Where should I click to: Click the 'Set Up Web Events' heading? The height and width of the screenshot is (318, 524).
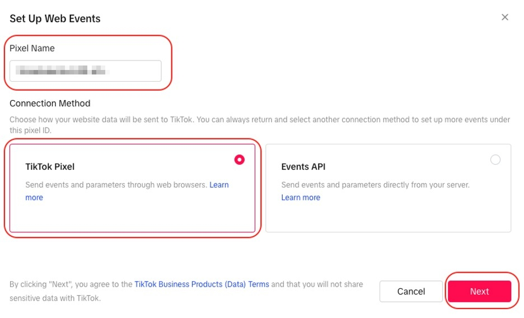click(x=55, y=18)
